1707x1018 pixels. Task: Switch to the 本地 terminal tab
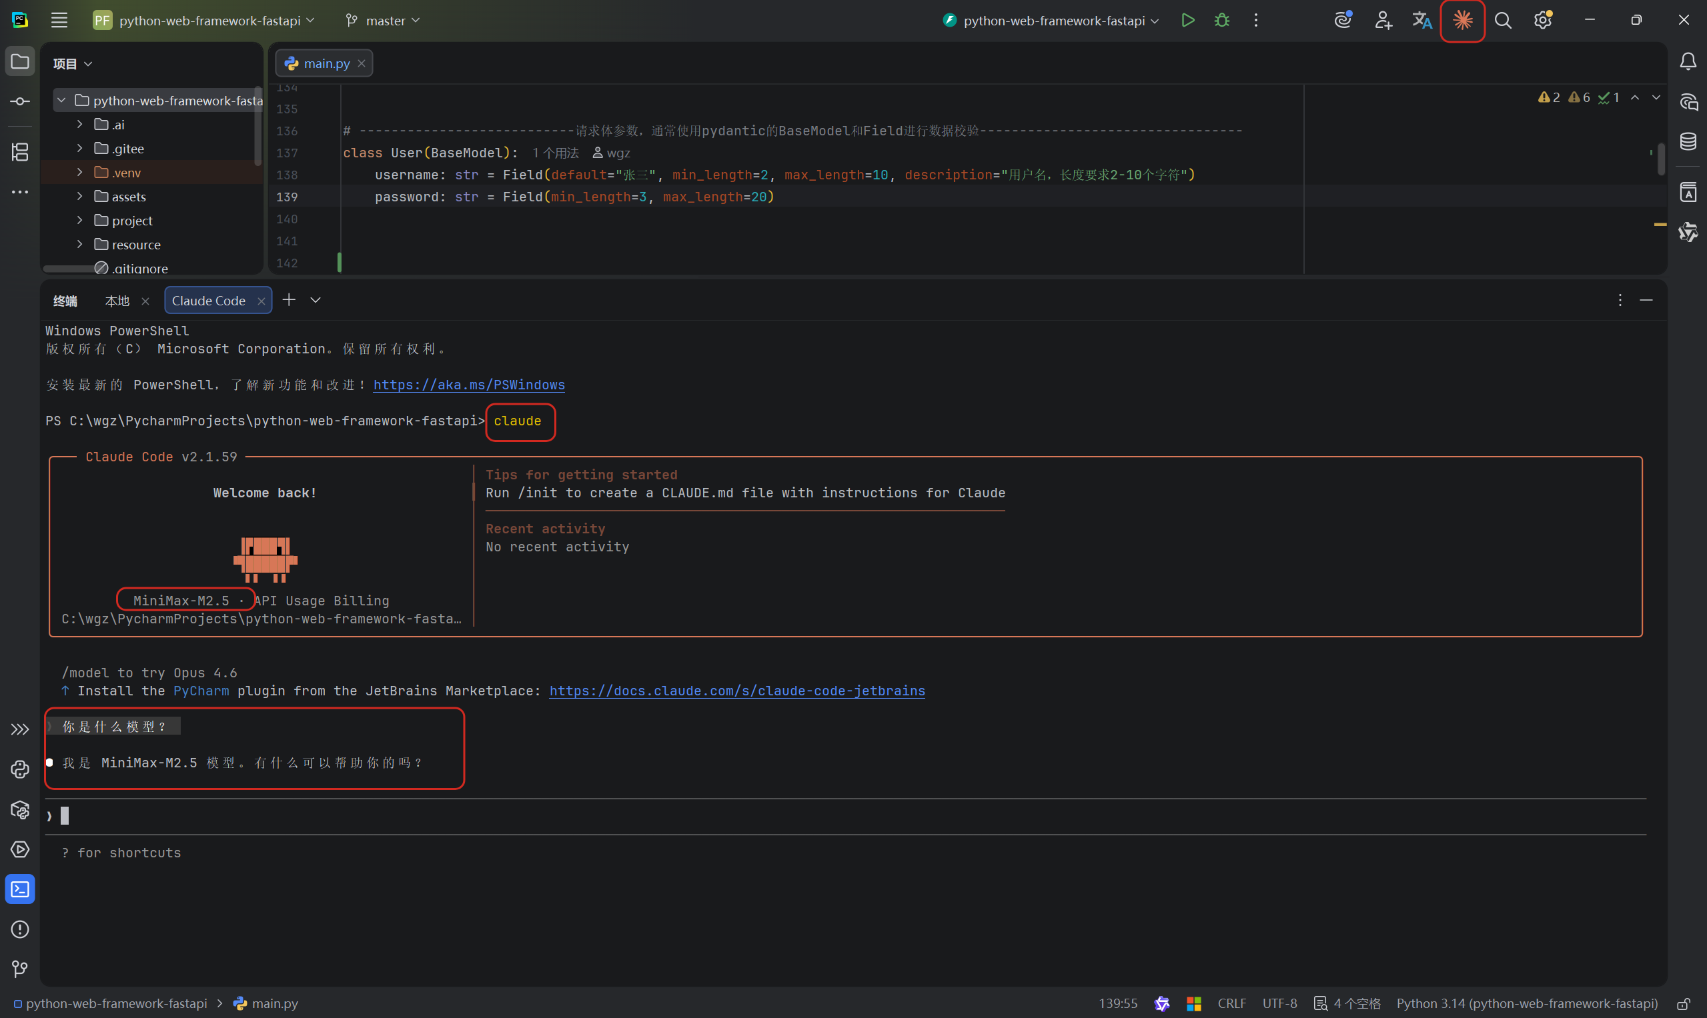click(117, 301)
